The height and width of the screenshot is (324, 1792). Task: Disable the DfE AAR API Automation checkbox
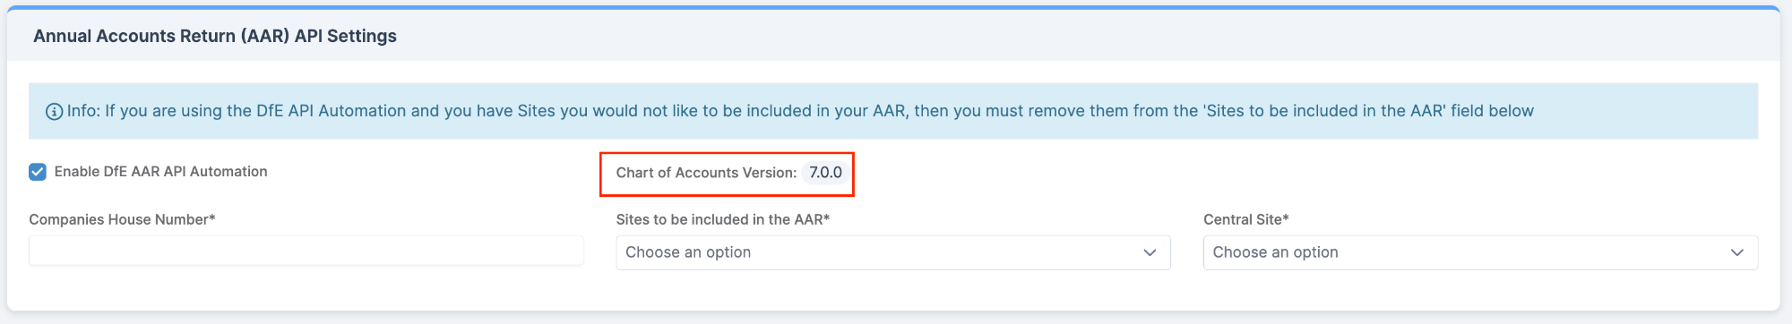tap(38, 172)
